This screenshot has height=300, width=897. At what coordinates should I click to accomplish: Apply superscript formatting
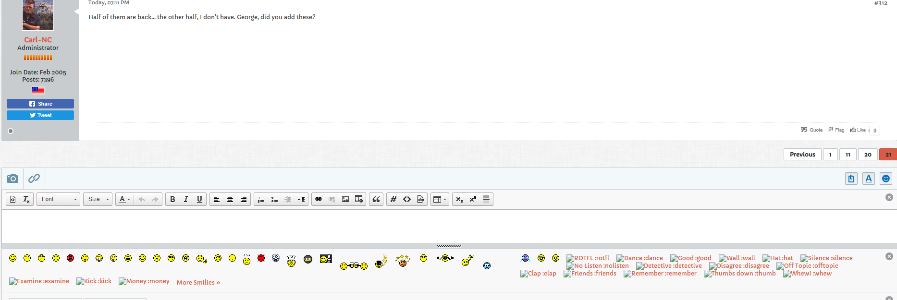pyautogui.click(x=473, y=199)
